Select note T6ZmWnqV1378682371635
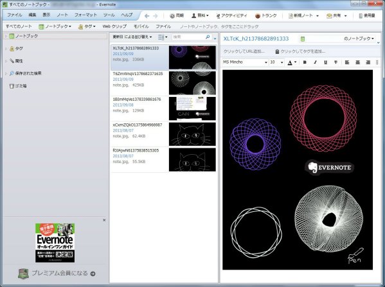 (x=163, y=83)
